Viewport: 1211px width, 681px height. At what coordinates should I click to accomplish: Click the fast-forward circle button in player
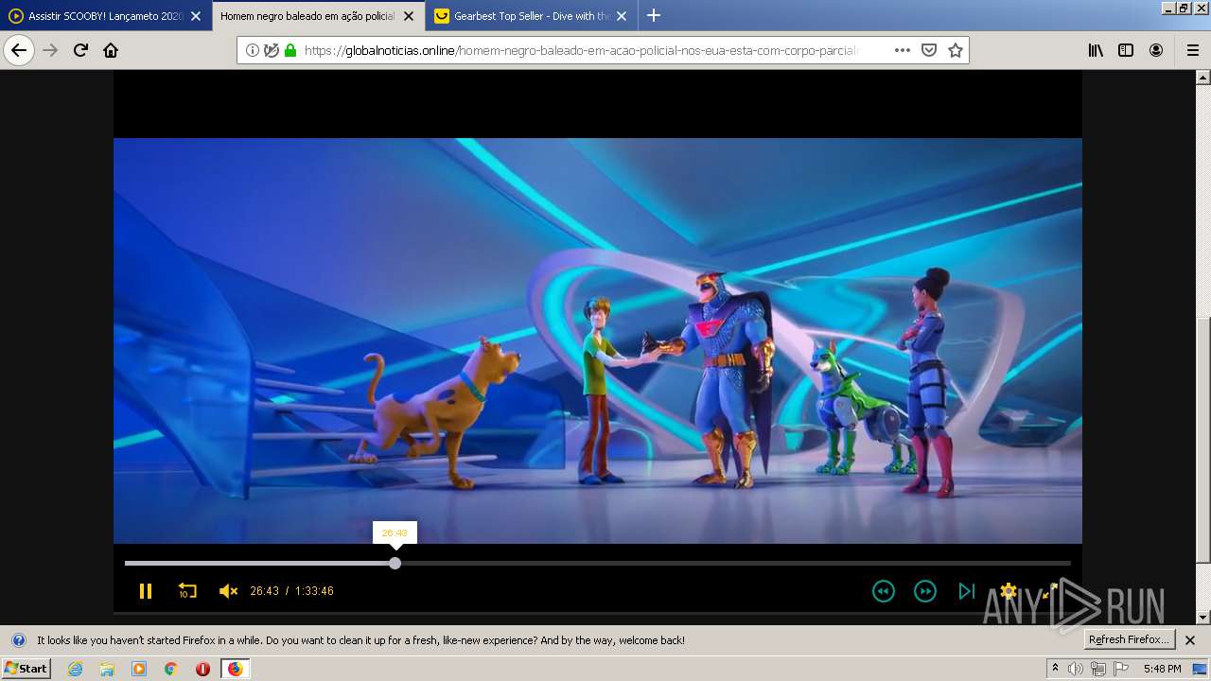(924, 591)
